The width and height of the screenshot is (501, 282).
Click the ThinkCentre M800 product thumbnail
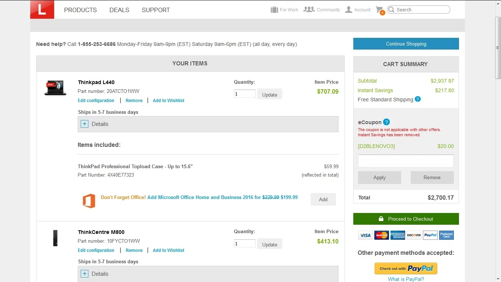[x=55, y=238]
